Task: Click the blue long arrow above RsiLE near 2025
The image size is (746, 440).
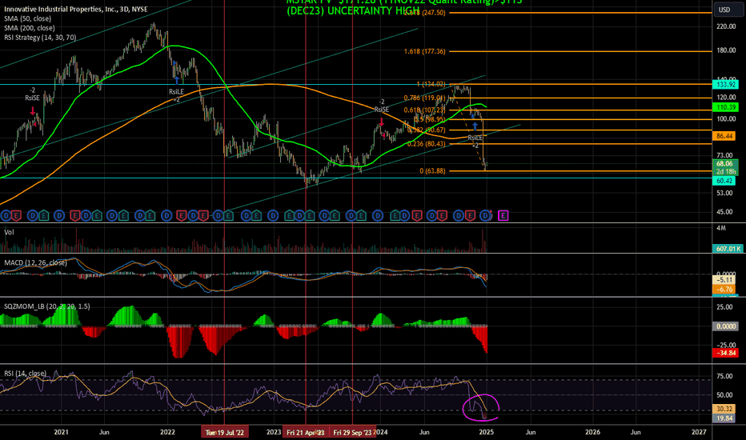Action: click(475, 126)
